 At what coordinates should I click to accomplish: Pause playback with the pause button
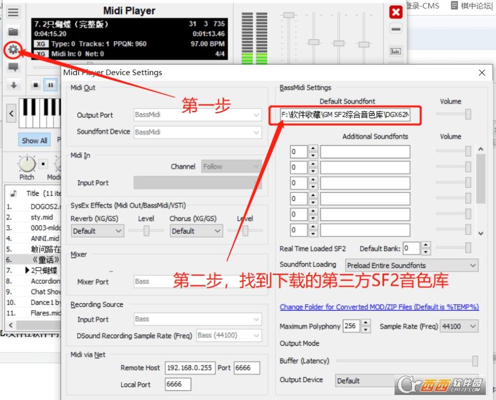[x=51, y=85]
